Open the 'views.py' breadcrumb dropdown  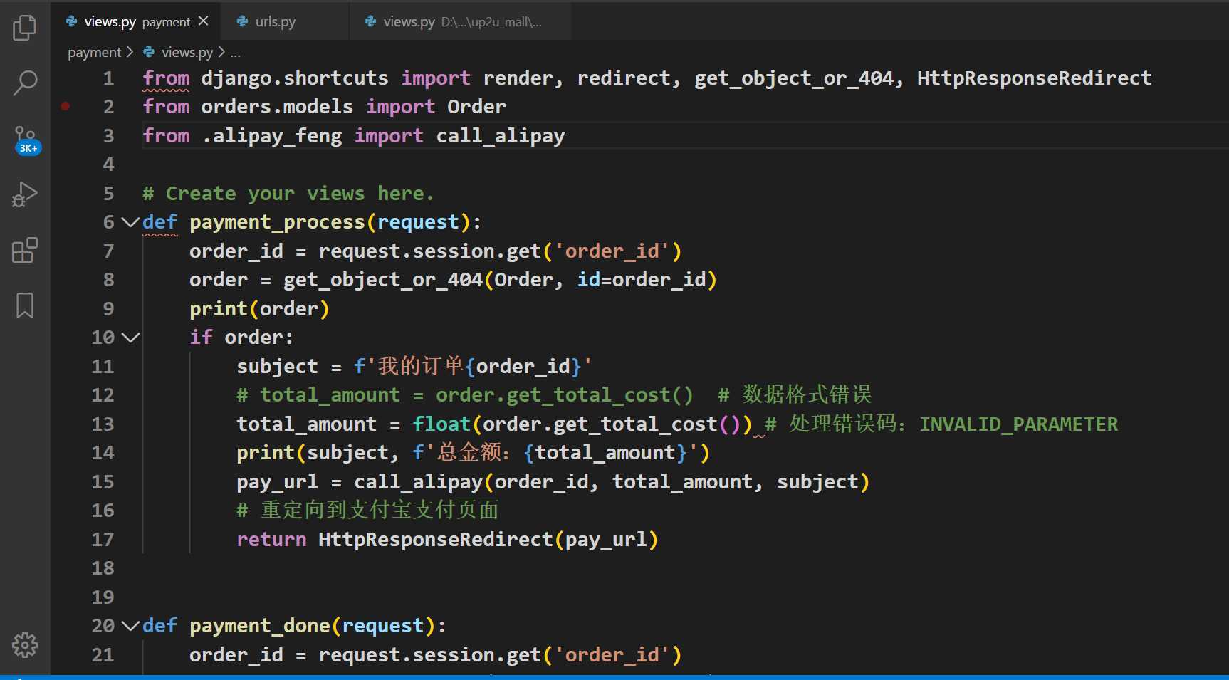click(x=187, y=52)
